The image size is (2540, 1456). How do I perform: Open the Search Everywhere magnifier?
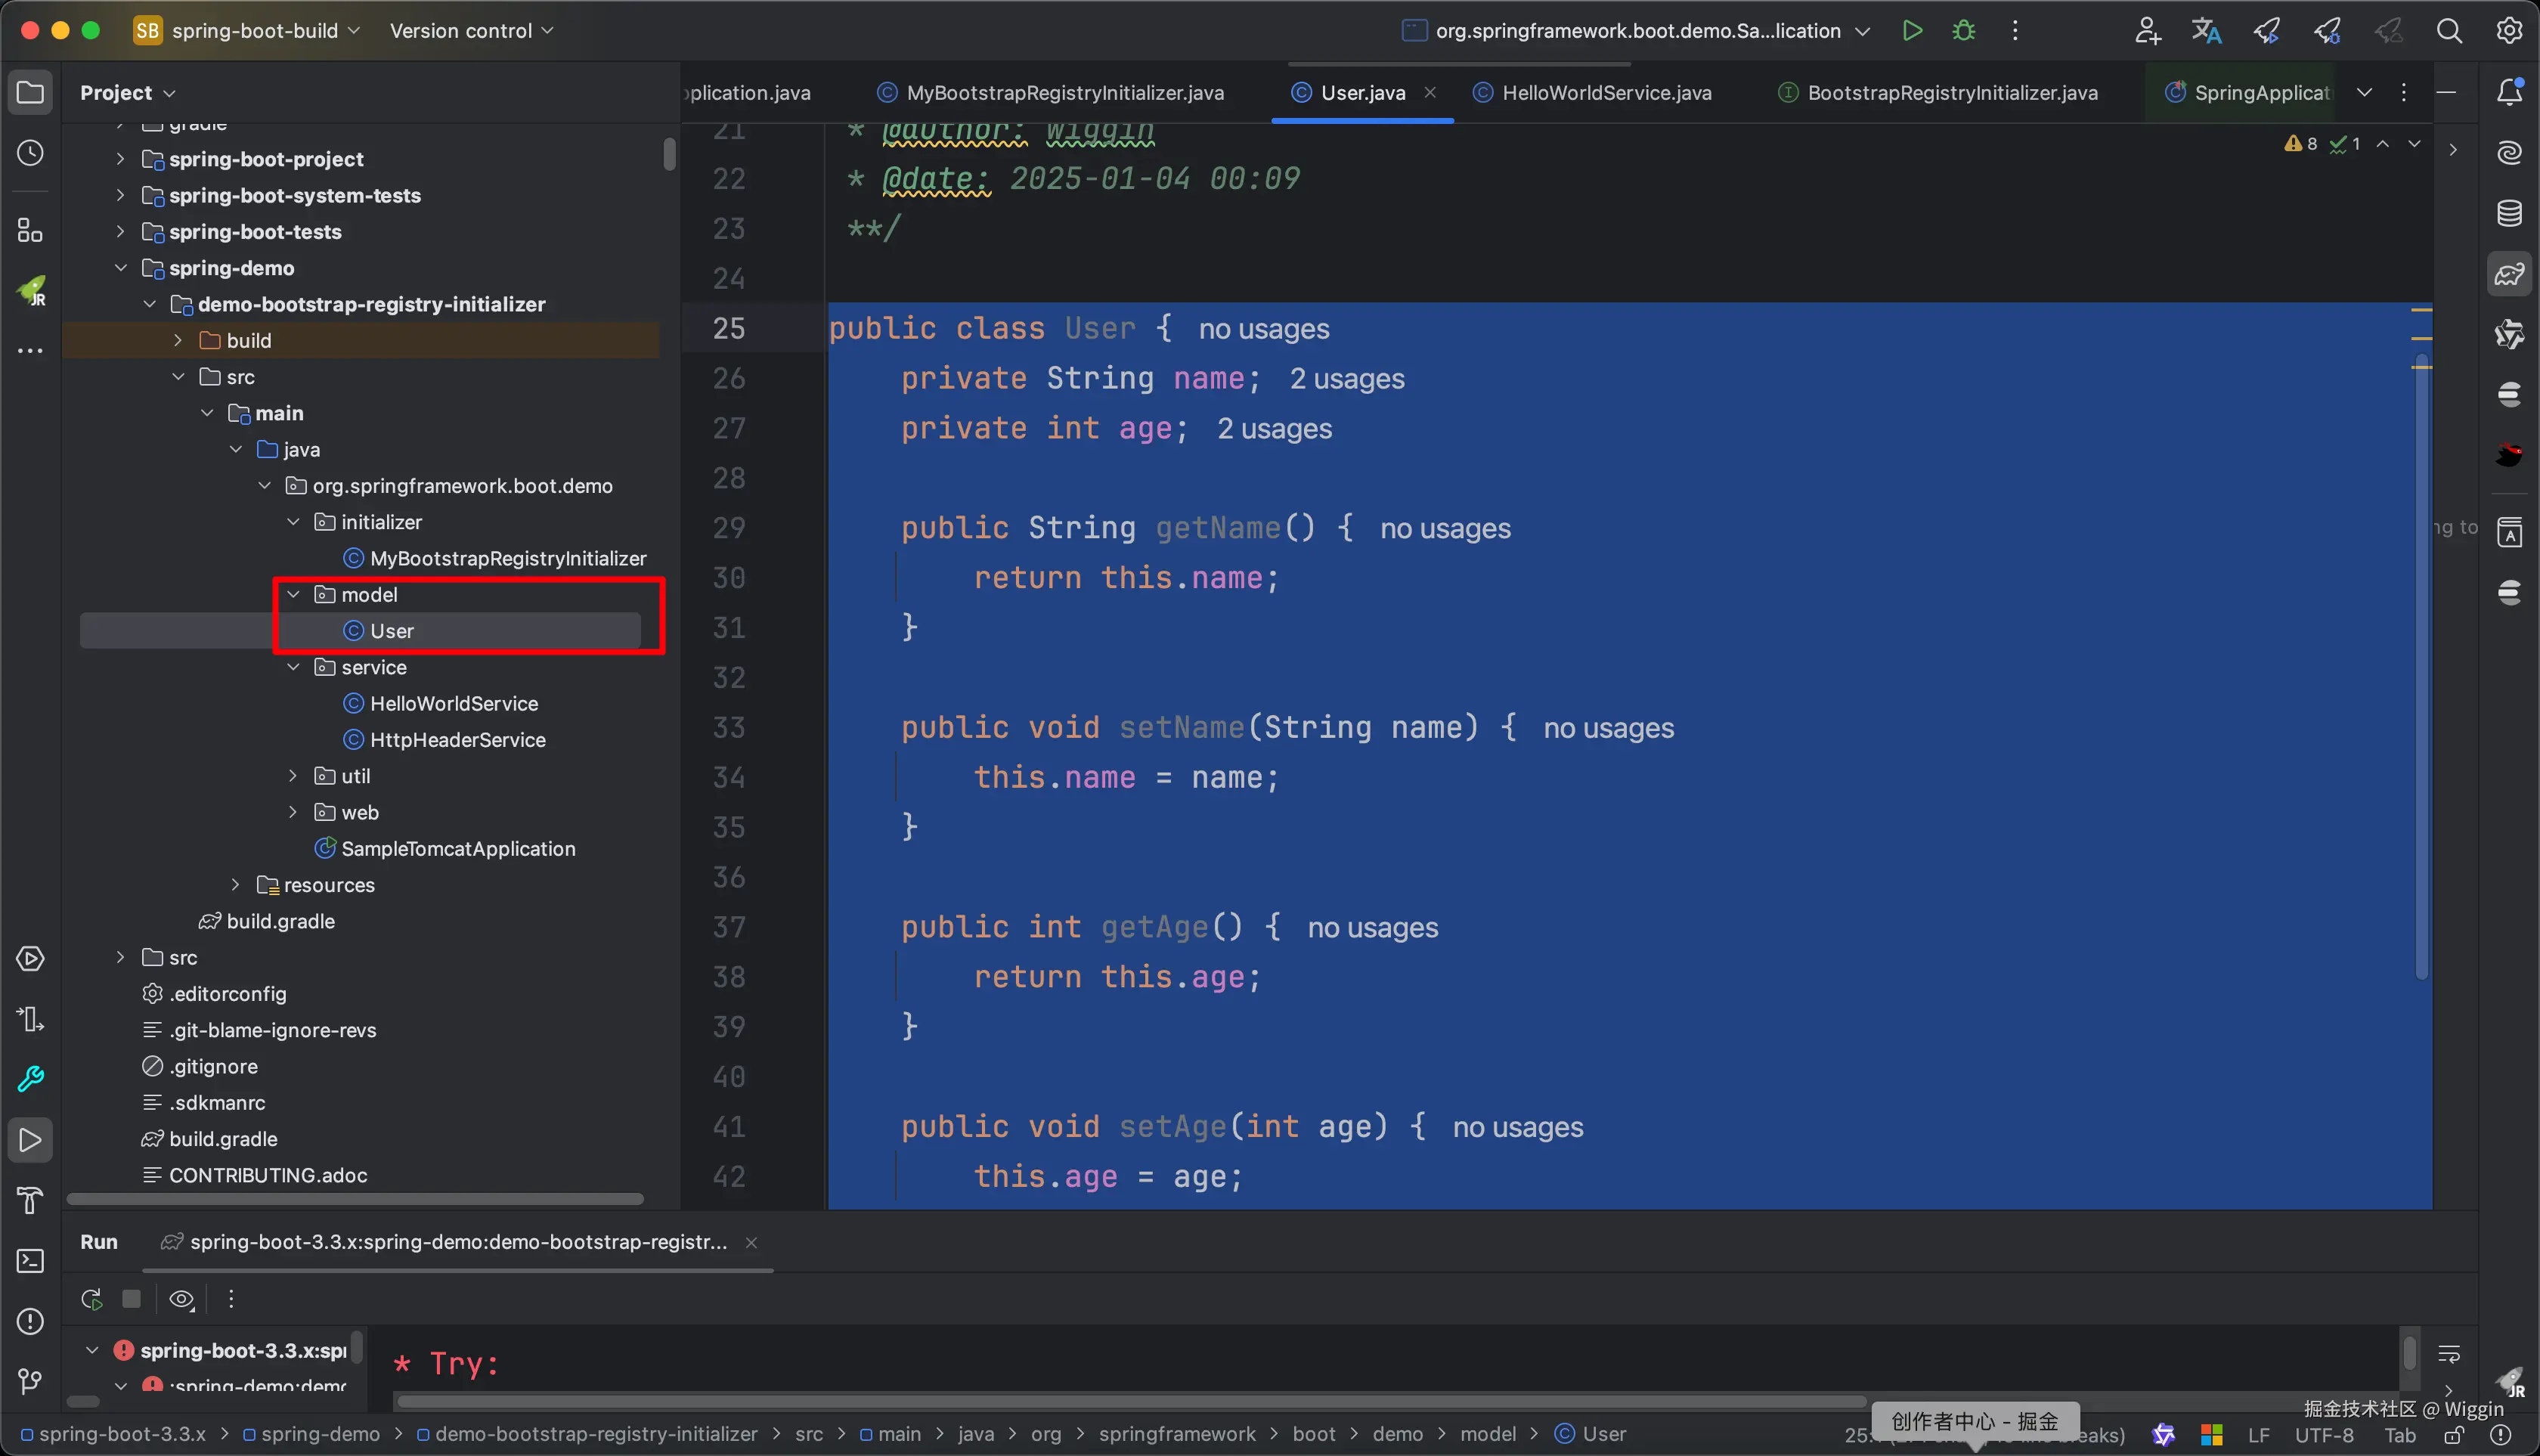[2448, 31]
